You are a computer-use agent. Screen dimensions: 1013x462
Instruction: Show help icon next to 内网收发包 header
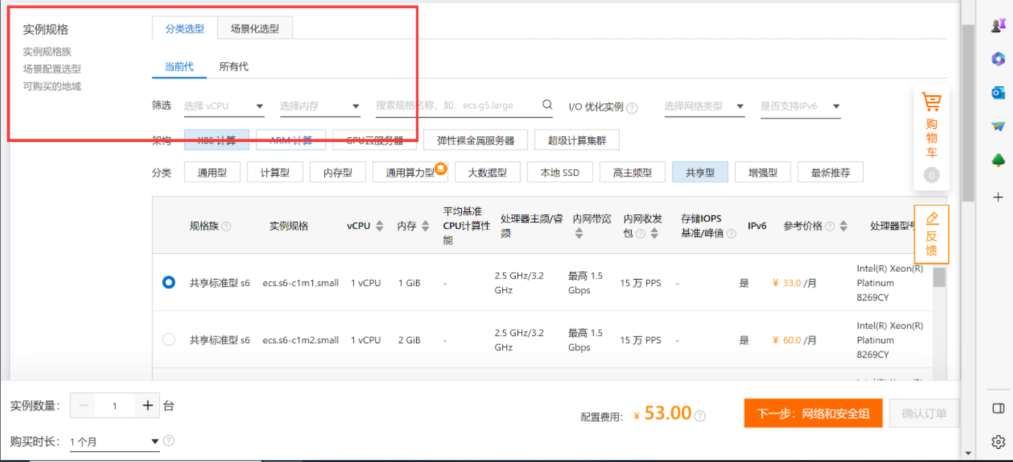pos(641,233)
